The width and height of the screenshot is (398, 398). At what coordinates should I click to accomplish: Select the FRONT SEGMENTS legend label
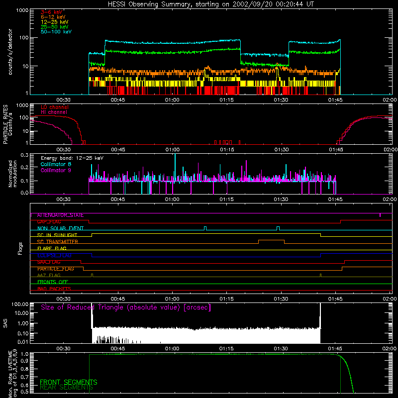69,382
